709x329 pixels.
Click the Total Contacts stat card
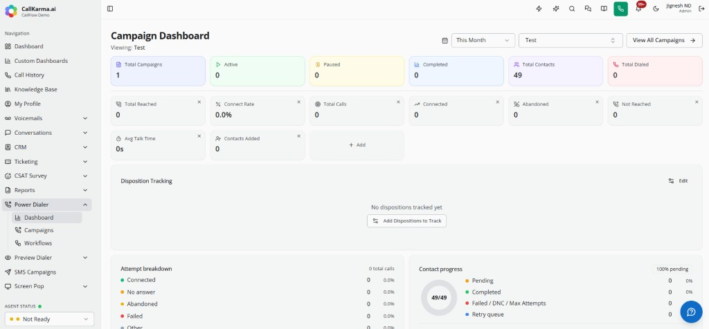pos(556,71)
